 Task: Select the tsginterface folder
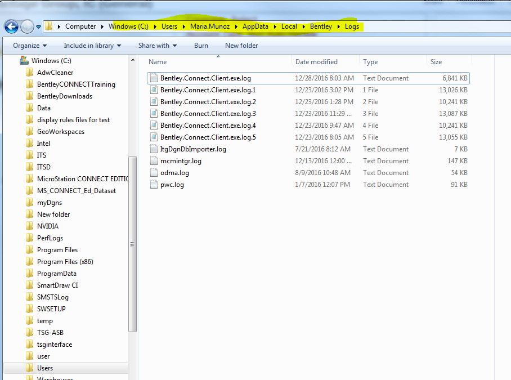coord(55,344)
